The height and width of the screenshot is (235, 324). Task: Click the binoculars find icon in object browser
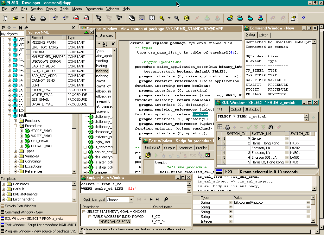pos(20,27)
